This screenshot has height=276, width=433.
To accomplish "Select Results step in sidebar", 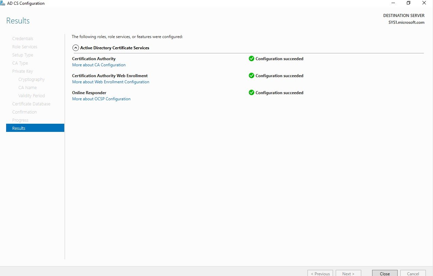I will click(35, 128).
